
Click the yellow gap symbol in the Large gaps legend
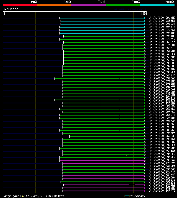coord(23,196)
